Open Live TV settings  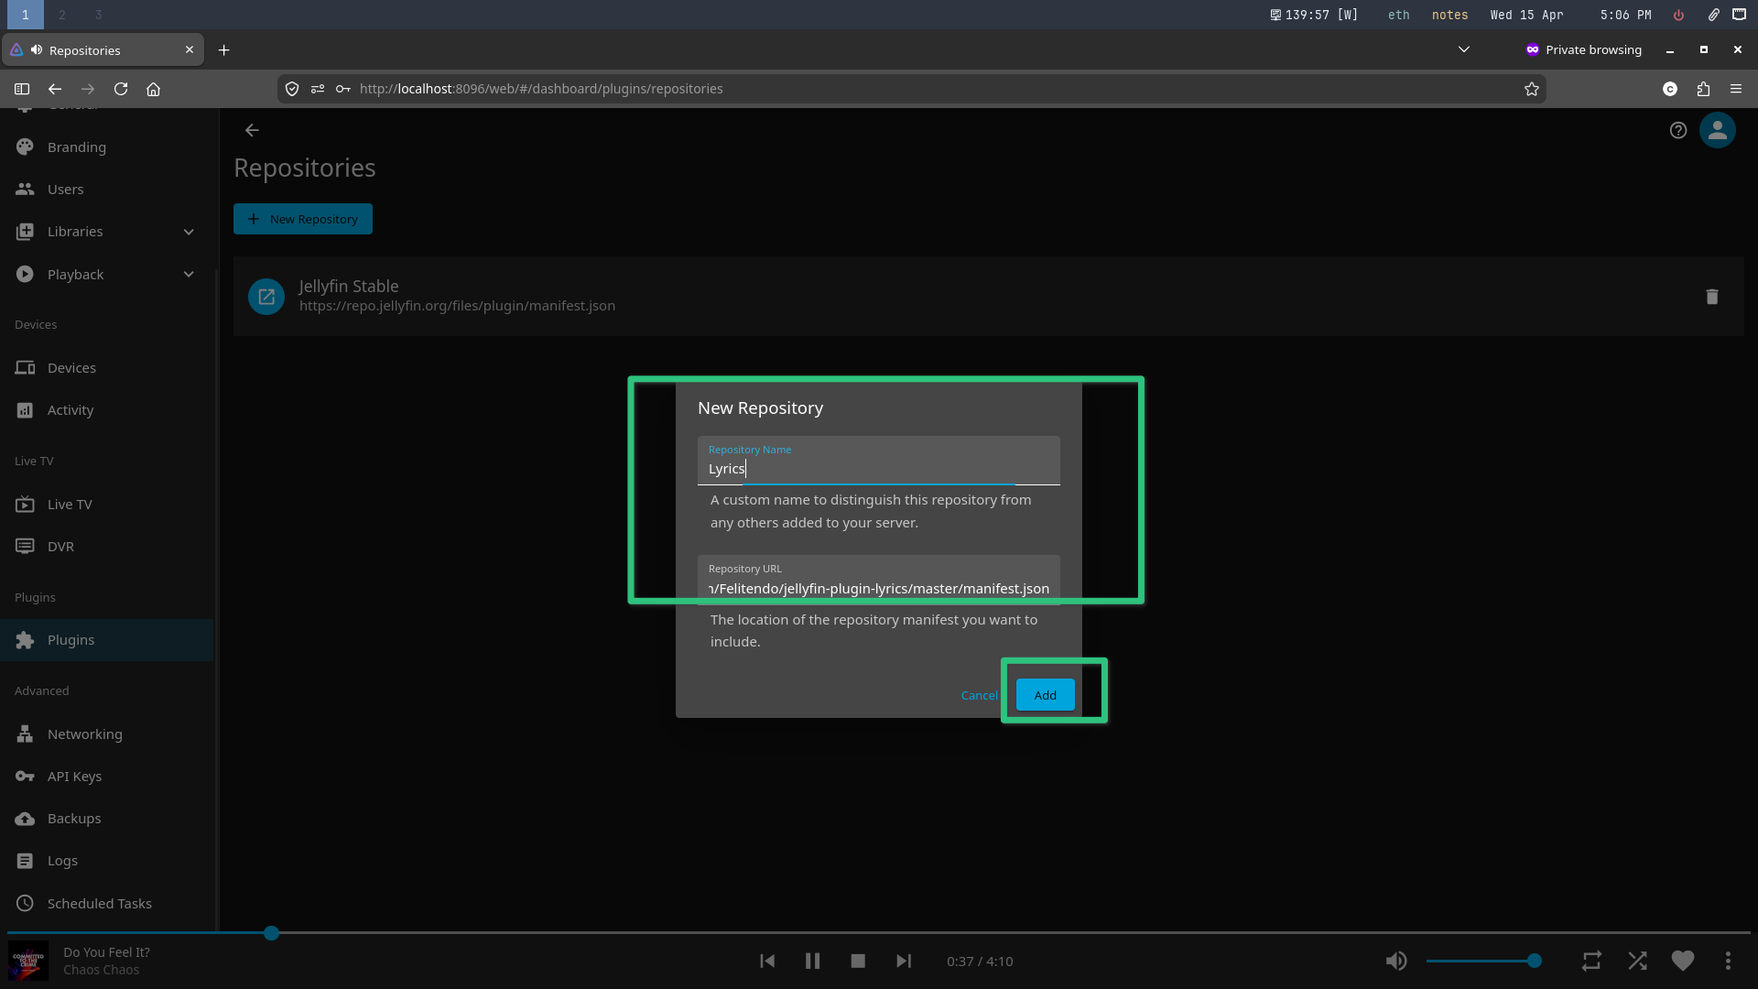pyautogui.click(x=107, y=505)
